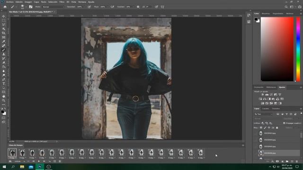Click the Home icon in options bar
The height and width of the screenshot is (170, 303).
[5, 7]
